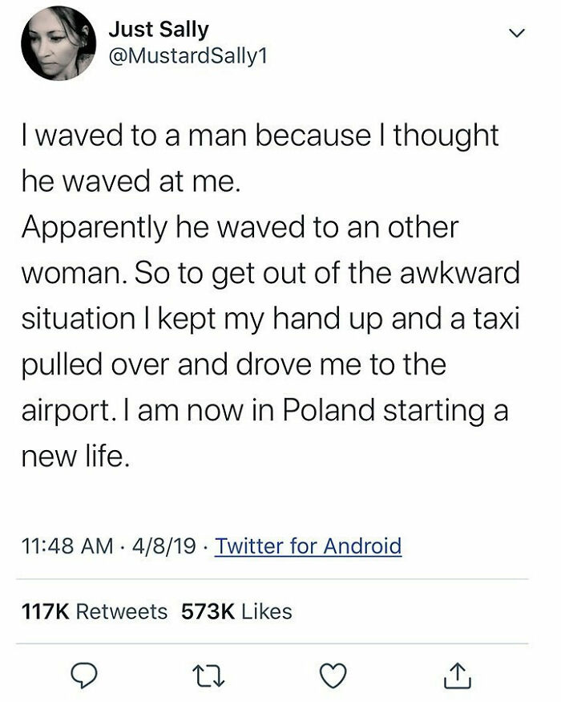Select the tweet text body

(264, 289)
